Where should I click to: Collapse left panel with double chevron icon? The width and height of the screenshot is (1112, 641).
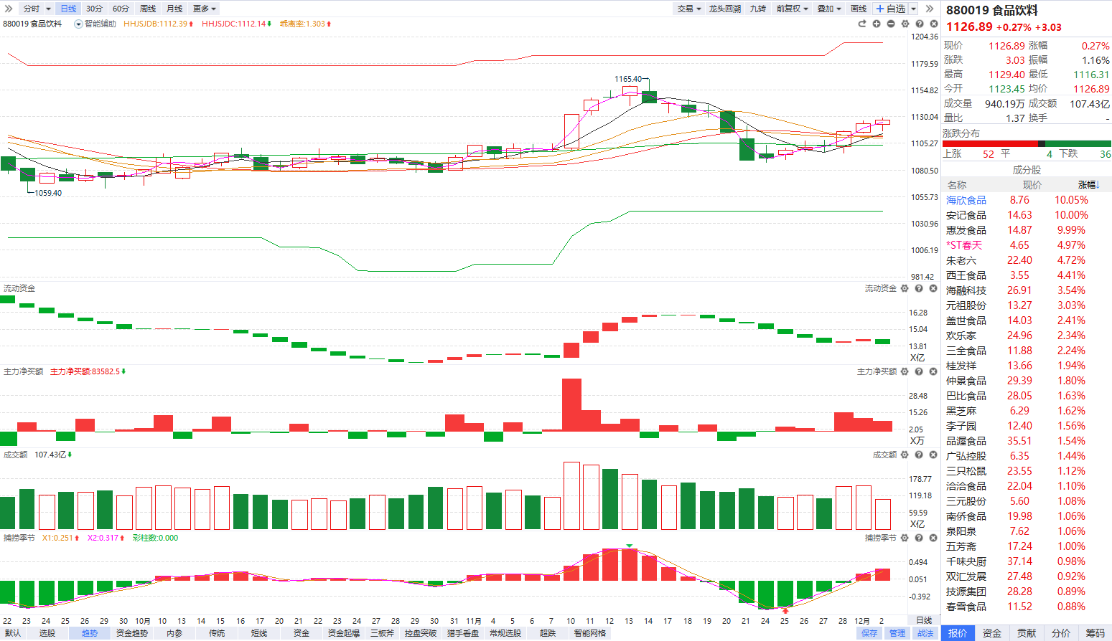(x=9, y=9)
